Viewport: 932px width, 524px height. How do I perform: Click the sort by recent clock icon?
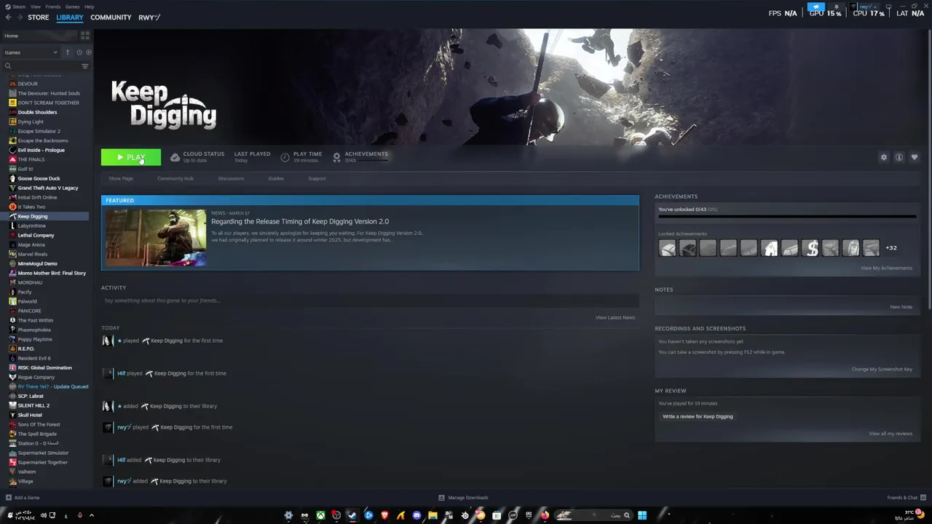(79, 52)
